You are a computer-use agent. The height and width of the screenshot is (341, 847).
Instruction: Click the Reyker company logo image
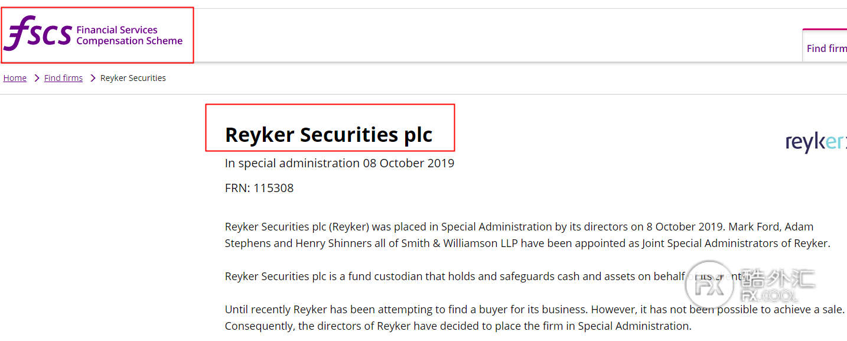click(x=816, y=142)
